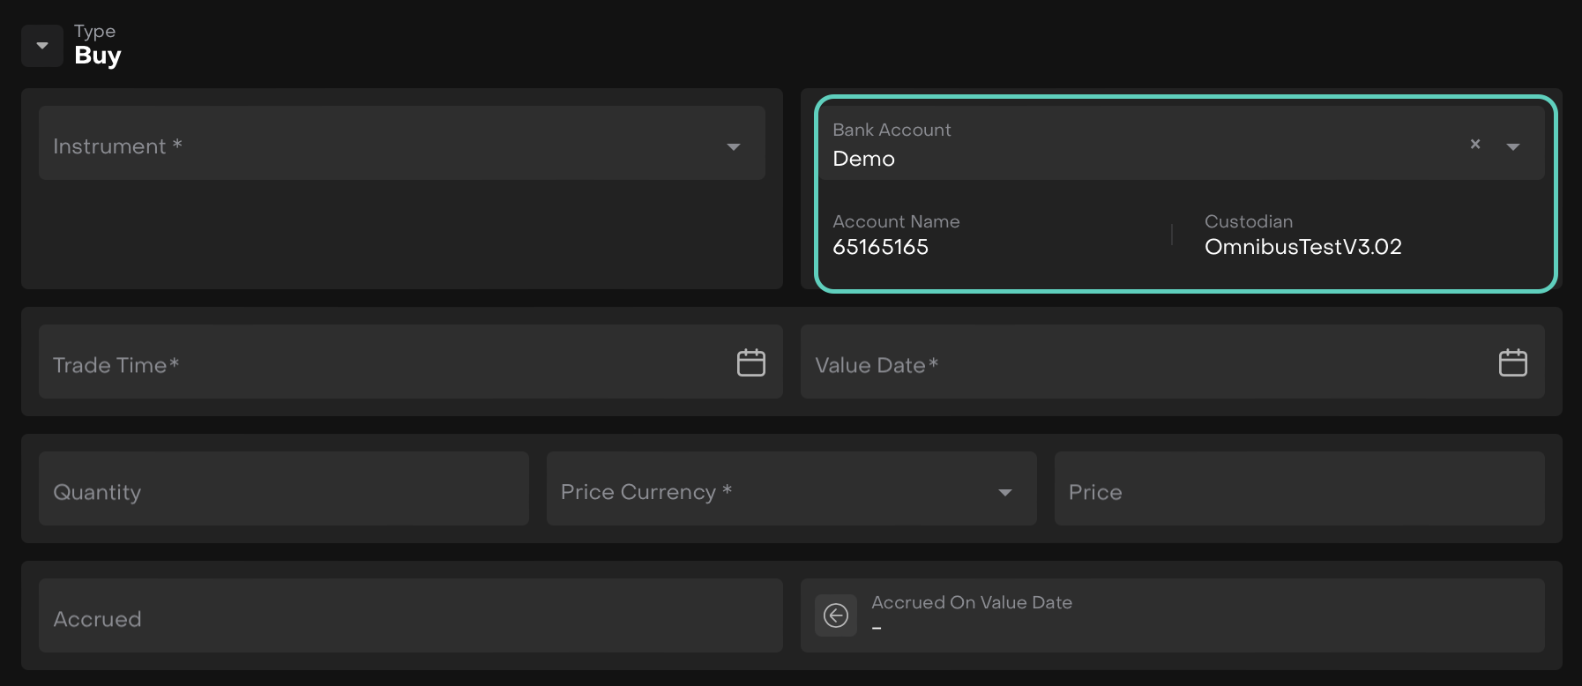The image size is (1582, 686).
Task: Click the Buy type label
Action: click(98, 56)
